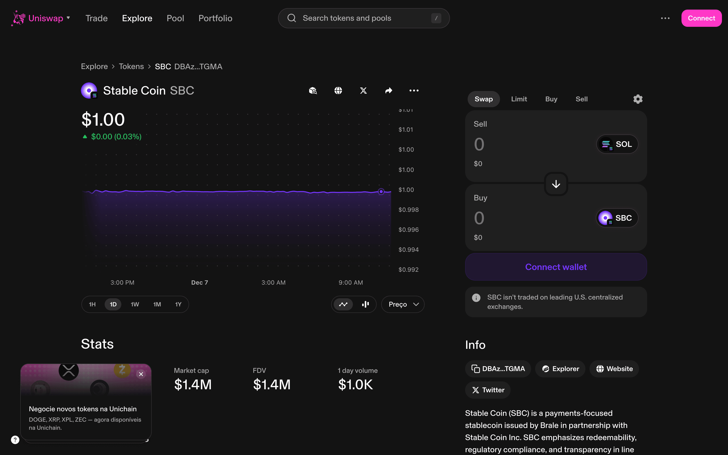
Task: Select the 1W time range
Action: (135, 304)
